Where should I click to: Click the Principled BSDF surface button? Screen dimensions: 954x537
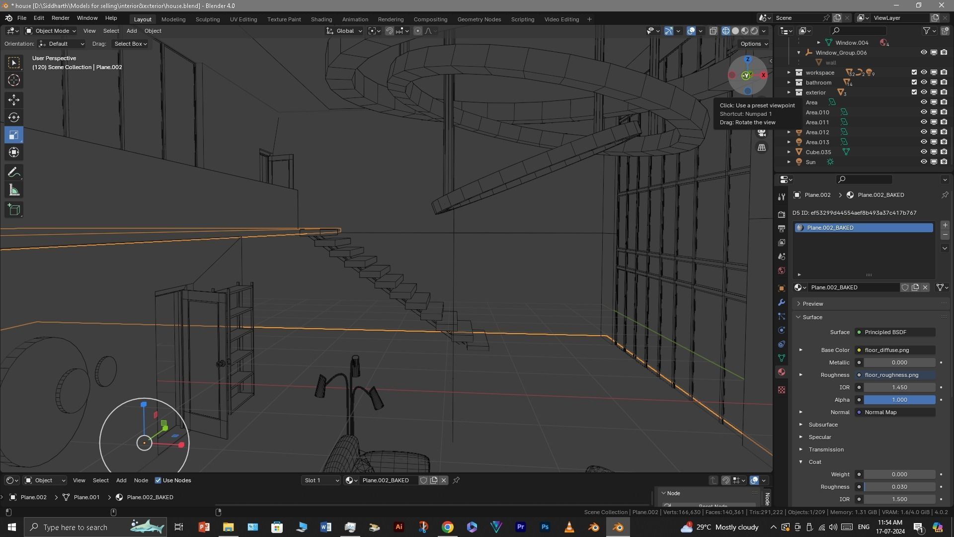[895, 332]
